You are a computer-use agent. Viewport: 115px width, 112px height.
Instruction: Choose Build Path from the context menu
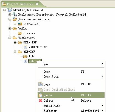click(71, 106)
